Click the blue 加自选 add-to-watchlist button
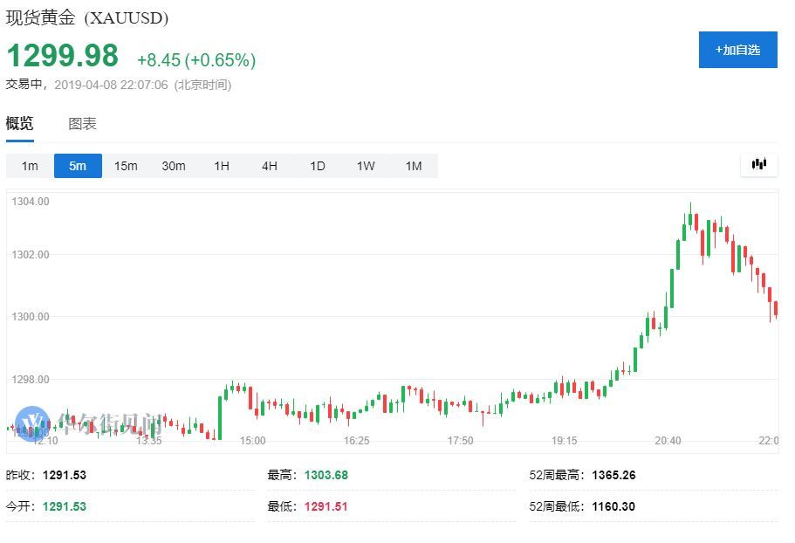This screenshot has height=543, width=795. click(x=737, y=50)
